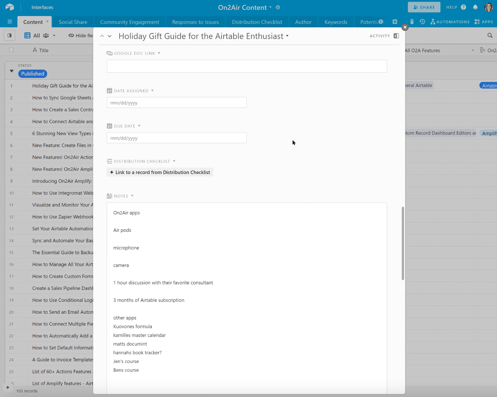497x397 pixels.
Task: Open the Apps panel
Action: (x=484, y=22)
